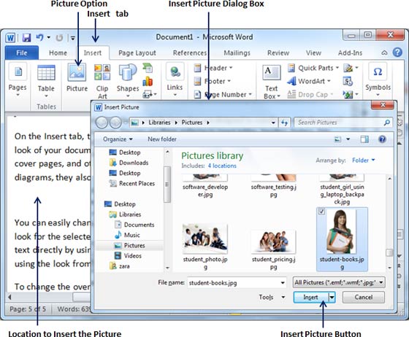Open the WordArt dropdown
This screenshot has height=337, width=409.
click(x=309, y=81)
